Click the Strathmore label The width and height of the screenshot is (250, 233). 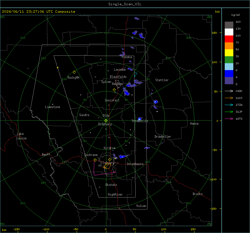135,164
